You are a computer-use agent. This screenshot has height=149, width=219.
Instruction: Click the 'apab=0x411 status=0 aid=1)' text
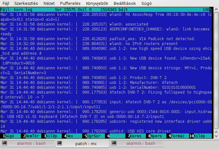pos(30,19)
